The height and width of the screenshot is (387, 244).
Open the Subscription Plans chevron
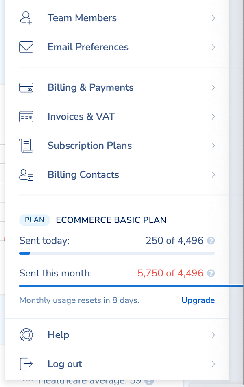coord(213,146)
